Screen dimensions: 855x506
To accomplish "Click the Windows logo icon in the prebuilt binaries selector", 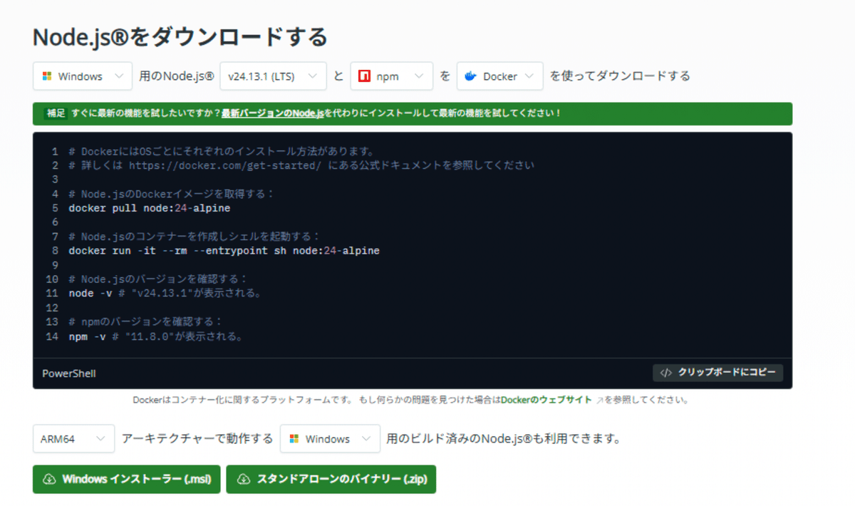I will [294, 438].
